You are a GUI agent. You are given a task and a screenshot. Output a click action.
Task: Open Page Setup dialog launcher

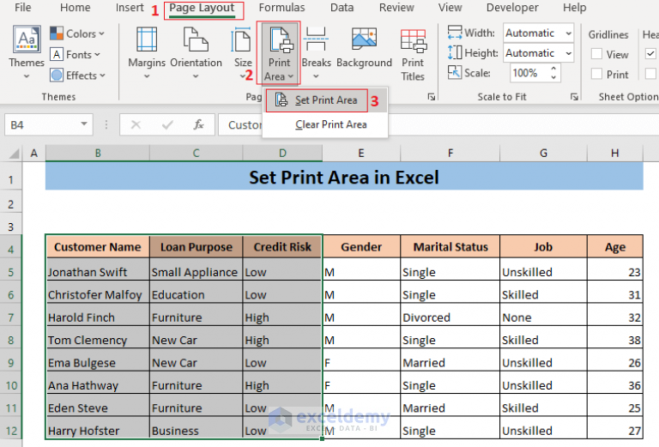431,97
